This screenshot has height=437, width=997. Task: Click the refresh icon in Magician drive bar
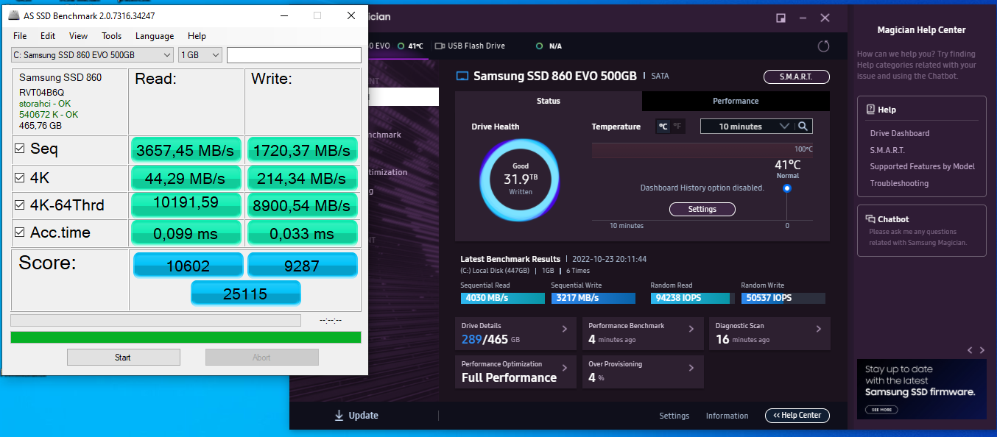pyautogui.click(x=823, y=46)
